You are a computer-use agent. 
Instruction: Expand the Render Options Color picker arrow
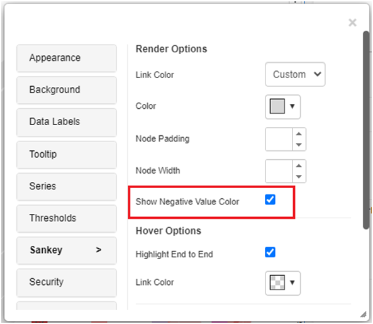(x=292, y=106)
